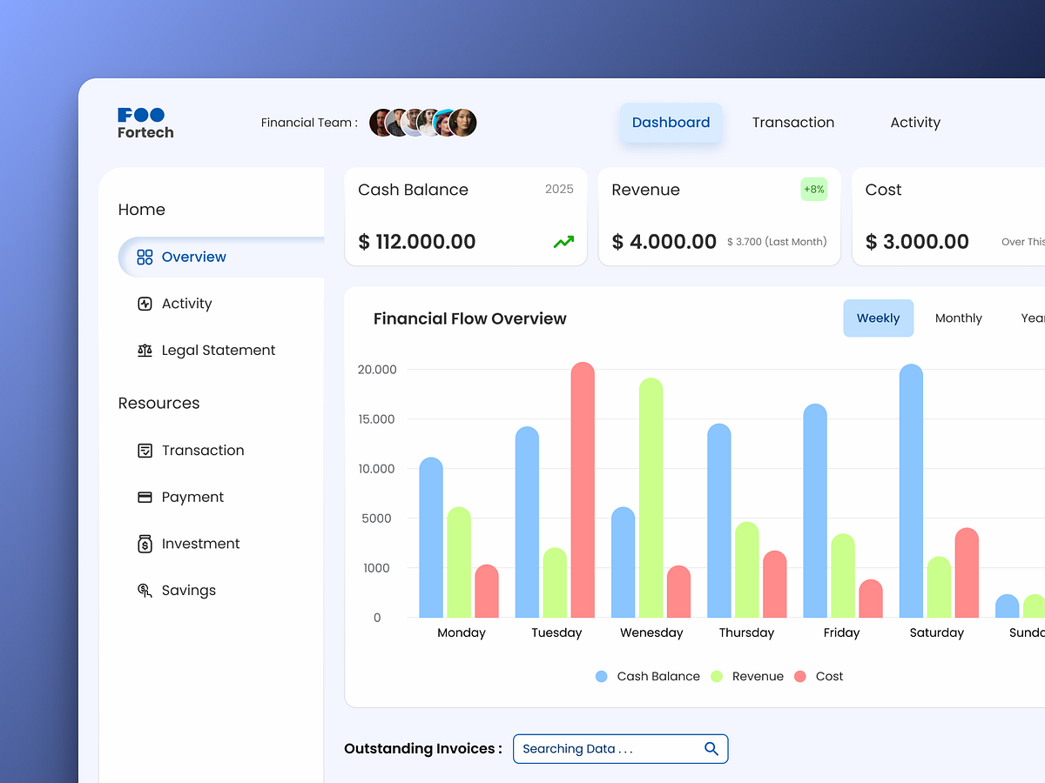Click the Monday axis label
Image resolution: width=1045 pixels, height=783 pixels.
coord(462,632)
